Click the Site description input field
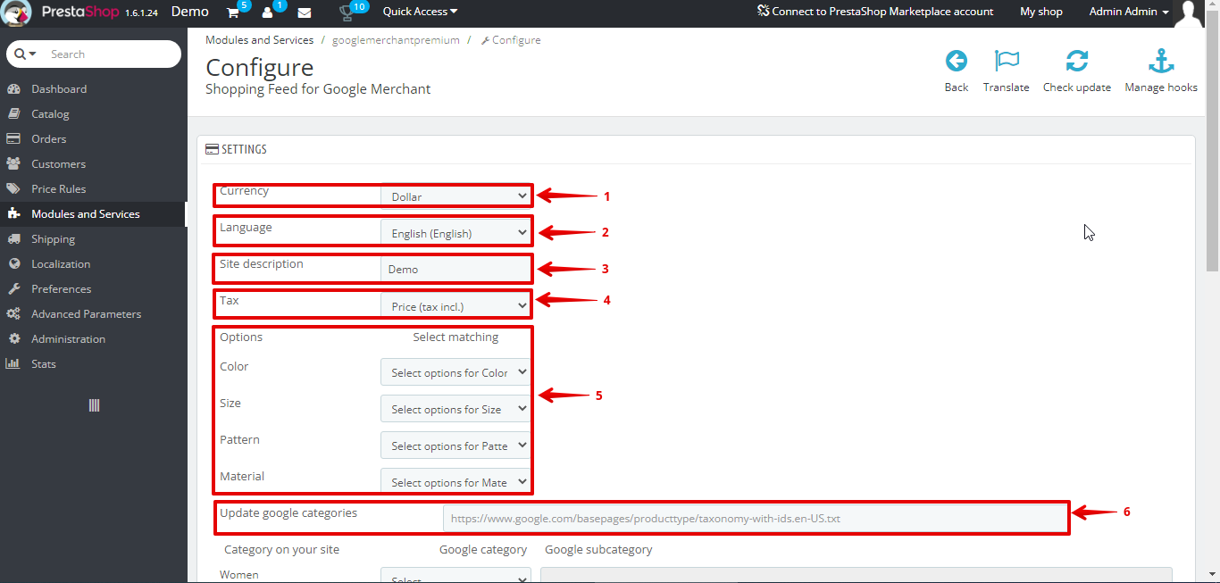Viewport: 1220px width, 583px height. 455,269
